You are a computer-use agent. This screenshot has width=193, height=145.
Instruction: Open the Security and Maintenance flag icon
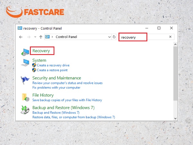click(x=25, y=80)
